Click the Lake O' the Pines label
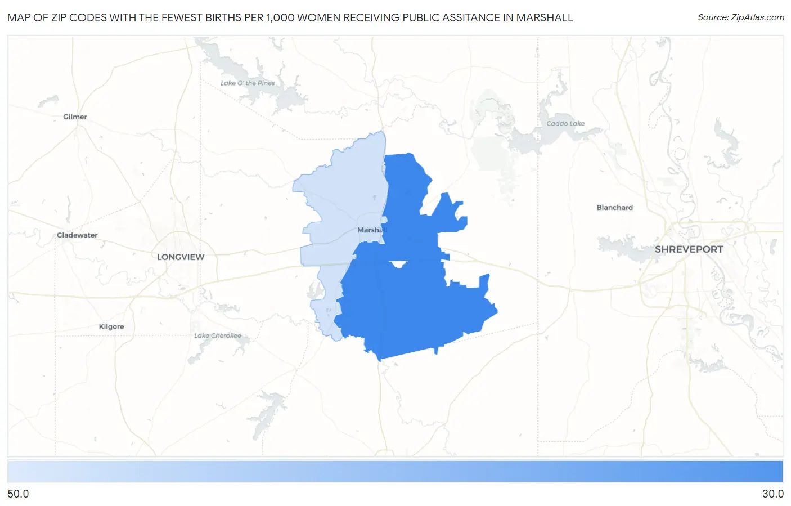The image size is (791, 506). pos(248,83)
